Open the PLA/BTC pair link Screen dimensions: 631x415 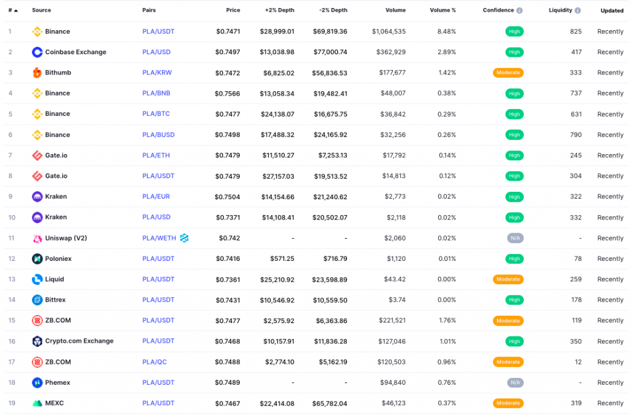tap(156, 113)
